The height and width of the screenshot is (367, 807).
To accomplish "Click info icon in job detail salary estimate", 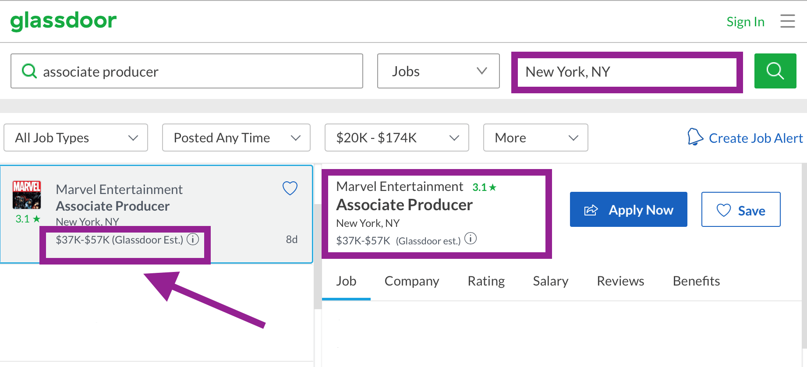I will point(471,239).
